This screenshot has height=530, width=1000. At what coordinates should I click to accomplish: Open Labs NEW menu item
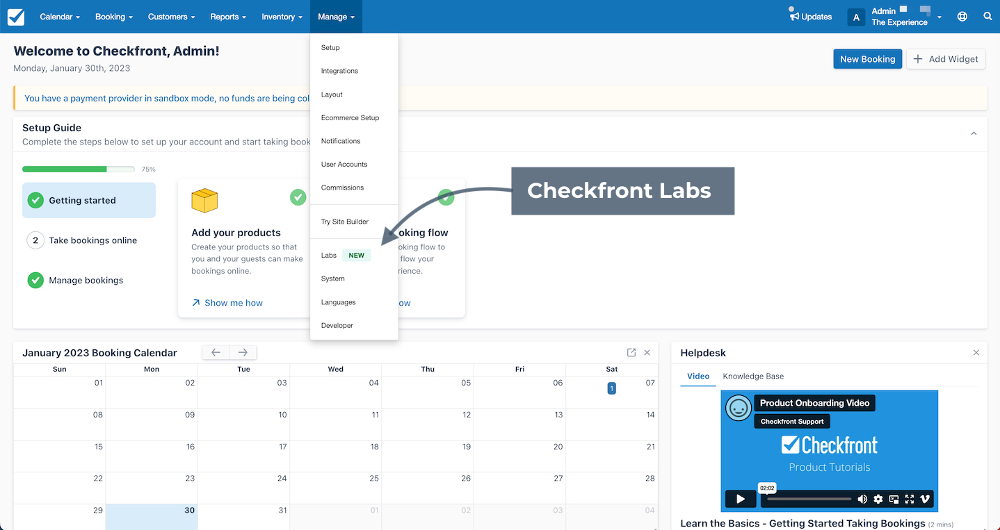[x=354, y=255]
